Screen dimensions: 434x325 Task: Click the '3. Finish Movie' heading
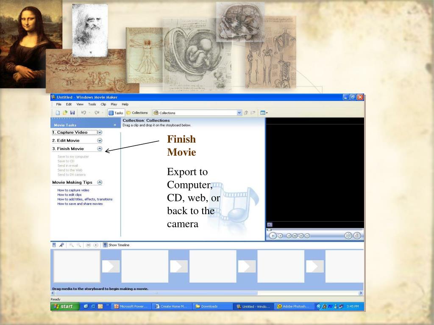pos(68,149)
